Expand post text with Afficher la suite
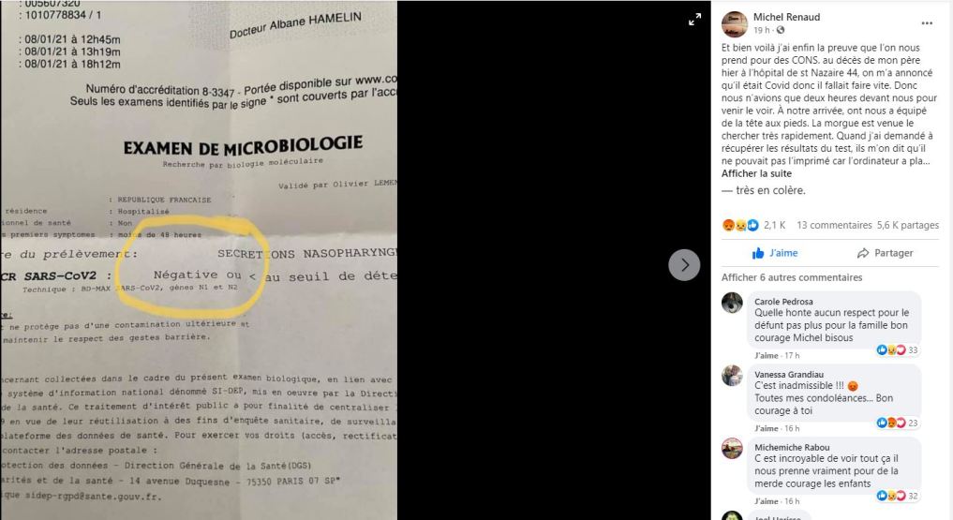 [756, 173]
